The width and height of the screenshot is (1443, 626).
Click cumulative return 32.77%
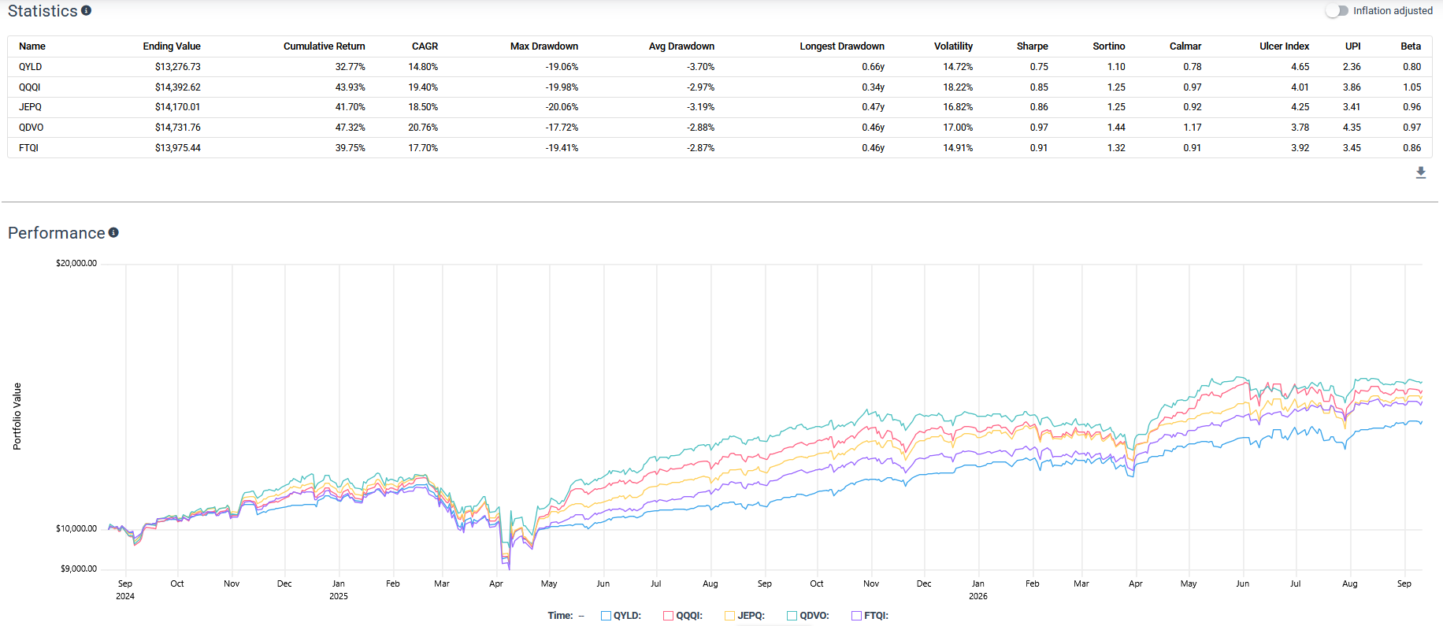(351, 67)
